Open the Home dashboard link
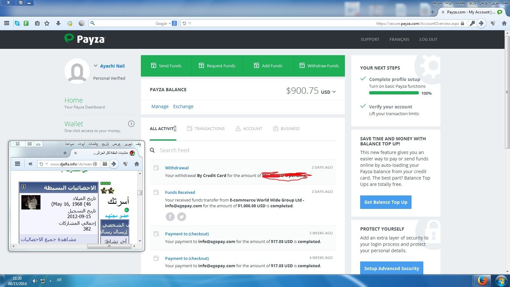Viewport: 510px width, 287px height. [x=74, y=100]
